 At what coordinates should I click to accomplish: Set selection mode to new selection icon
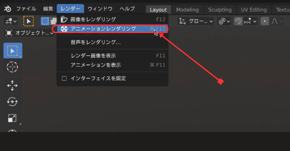(45, 21)
